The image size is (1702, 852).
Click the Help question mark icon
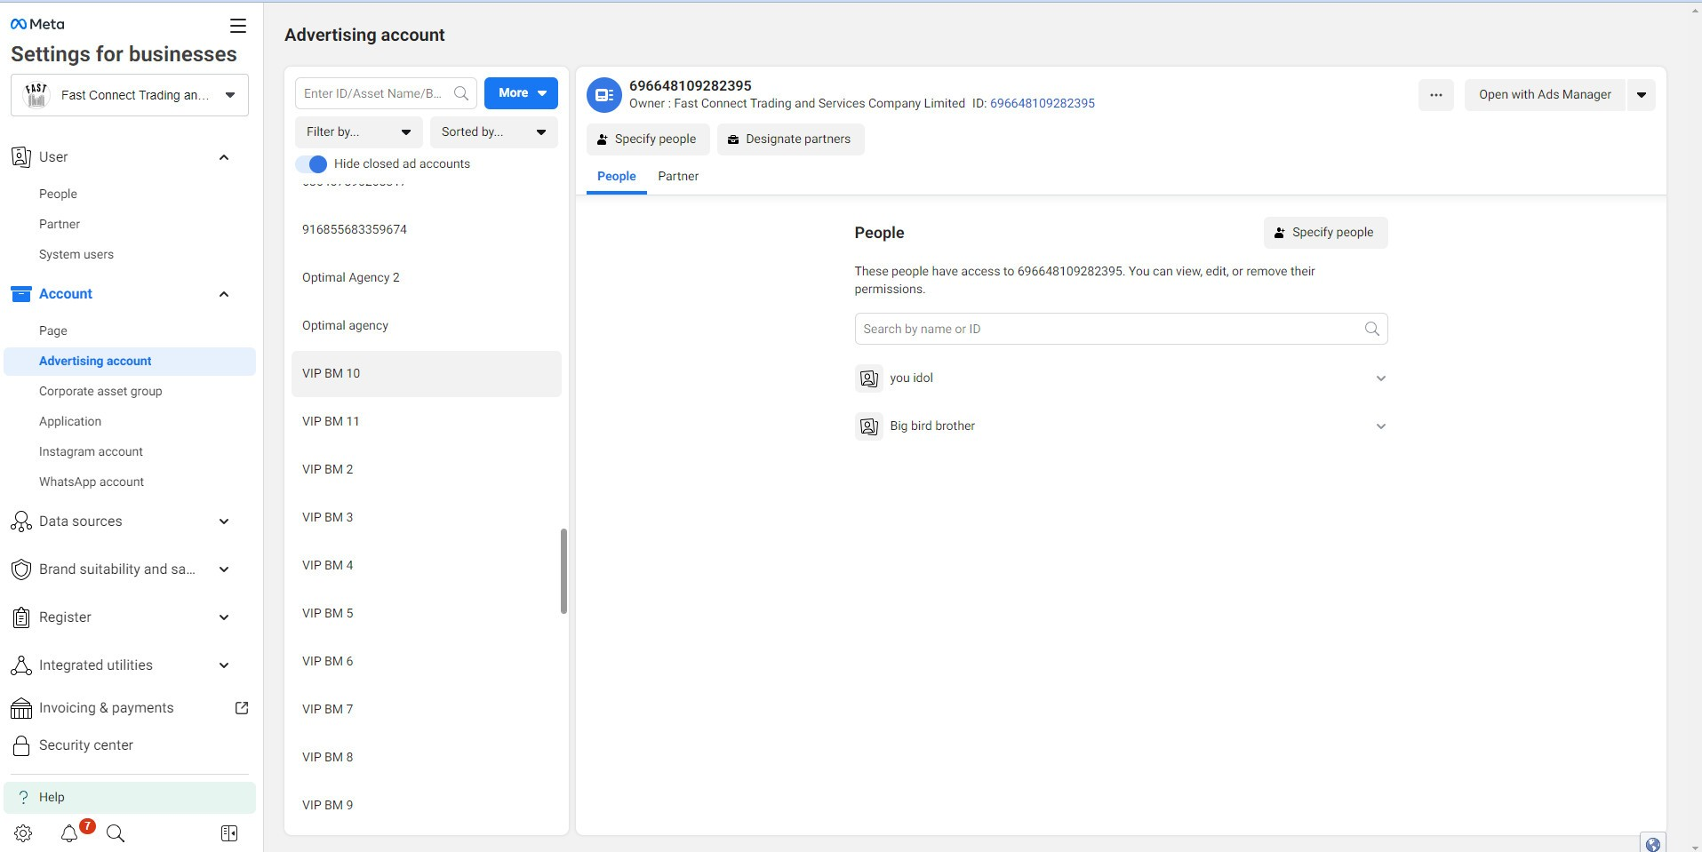pyautogui.click(x=23, y=797)
